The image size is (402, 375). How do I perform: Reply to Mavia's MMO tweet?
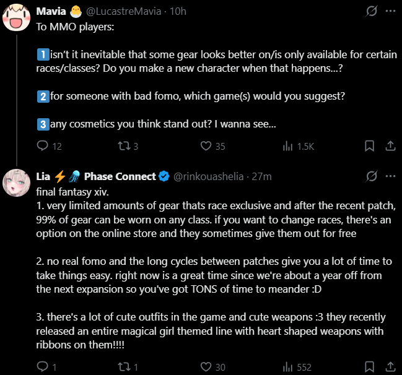pos(43,146)
